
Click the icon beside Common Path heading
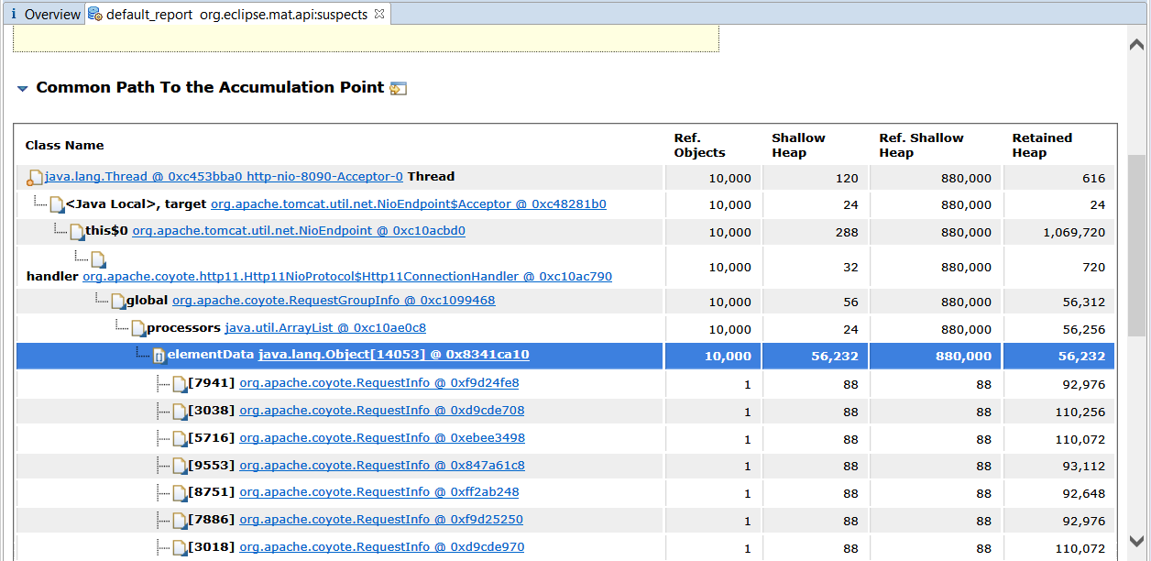[x=398, y=89]
